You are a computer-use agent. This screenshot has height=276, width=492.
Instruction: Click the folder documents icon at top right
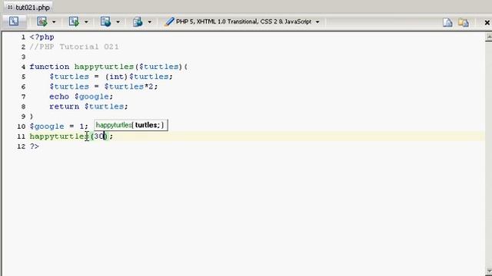(x=464, y=22)
